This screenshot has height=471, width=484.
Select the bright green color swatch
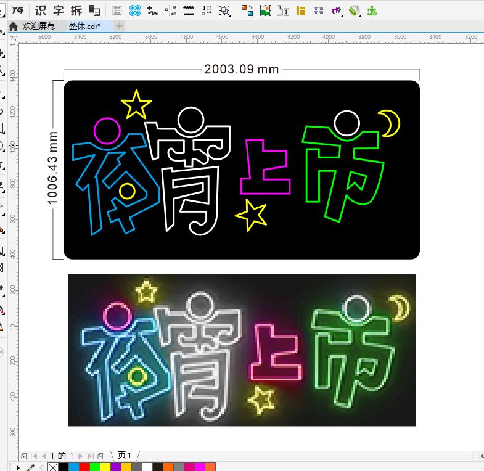tap(95, 467)
